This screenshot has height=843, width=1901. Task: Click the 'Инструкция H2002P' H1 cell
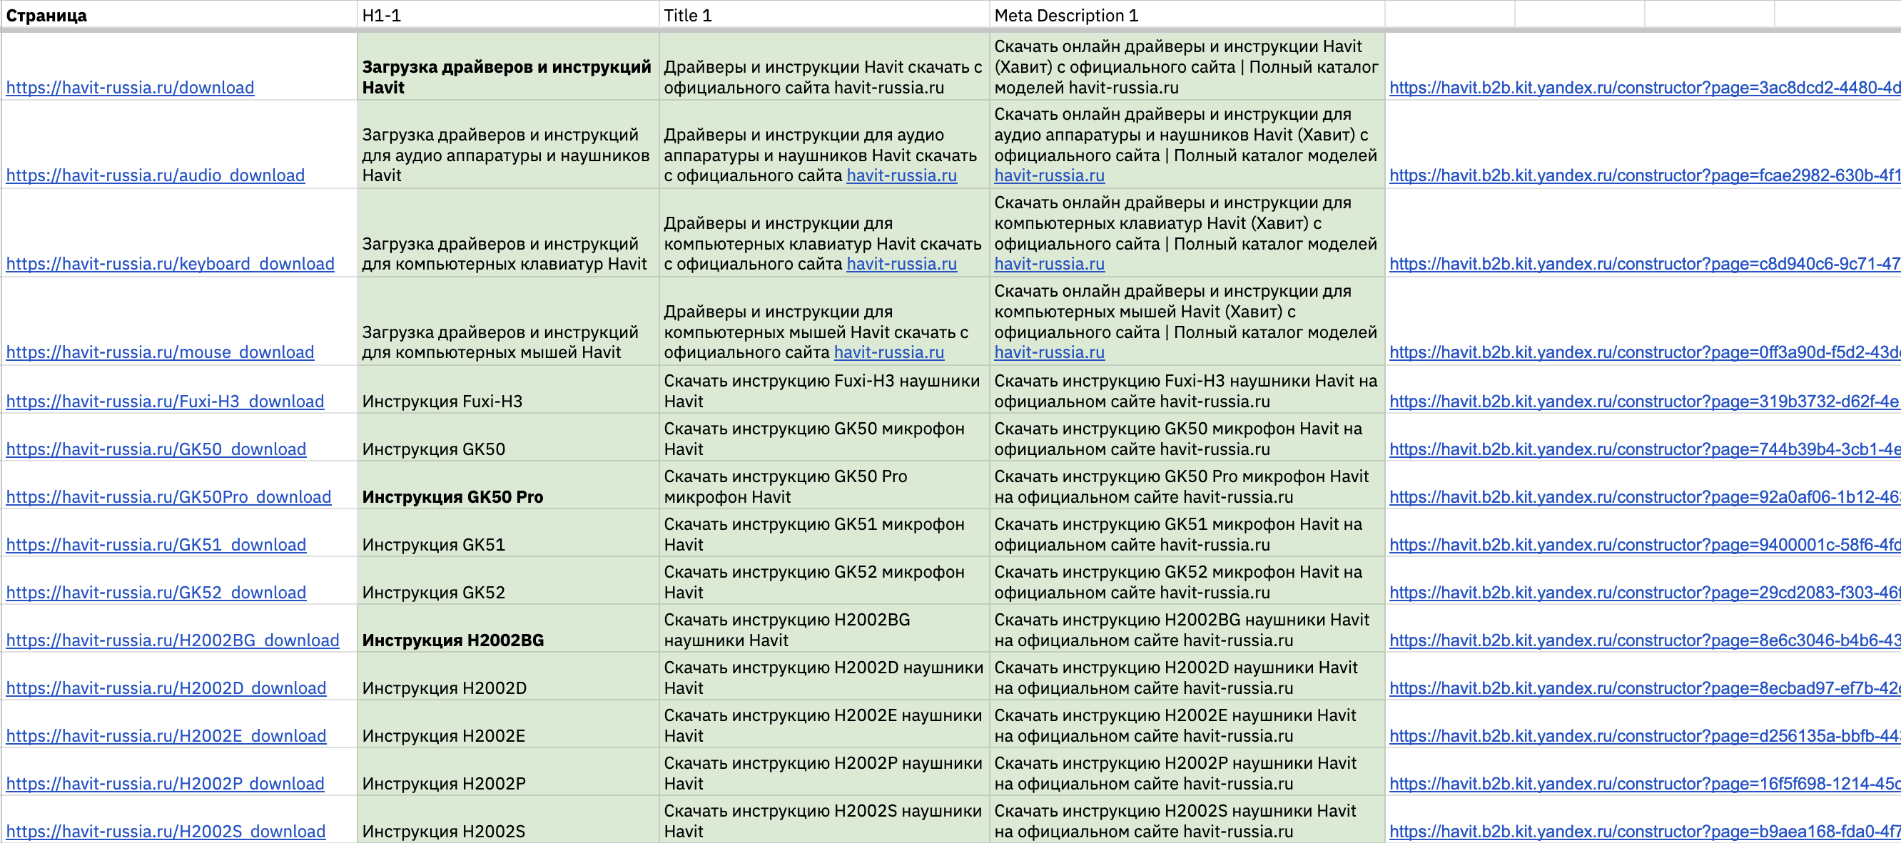coord(509,772)
